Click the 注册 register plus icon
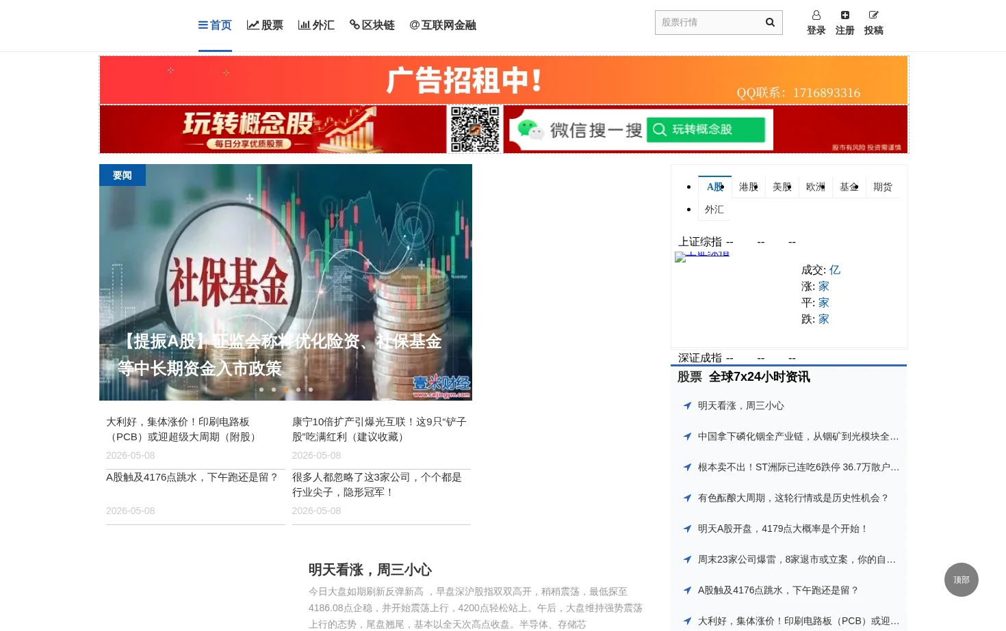 click(845, 15)
